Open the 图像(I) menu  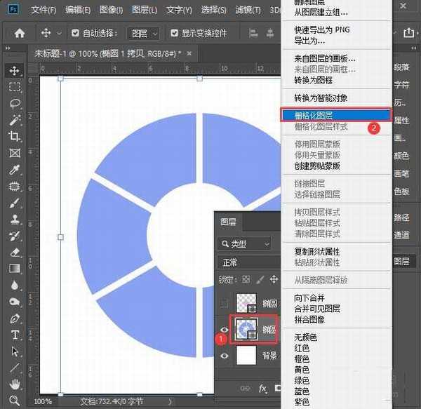point(110,10)
